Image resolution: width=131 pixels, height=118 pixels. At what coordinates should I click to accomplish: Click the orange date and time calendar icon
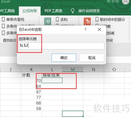(x=87, y=22)
